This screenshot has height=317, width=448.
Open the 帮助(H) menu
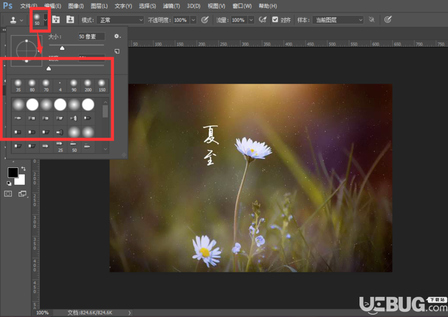pyautogui.click(x=268, y=6)
